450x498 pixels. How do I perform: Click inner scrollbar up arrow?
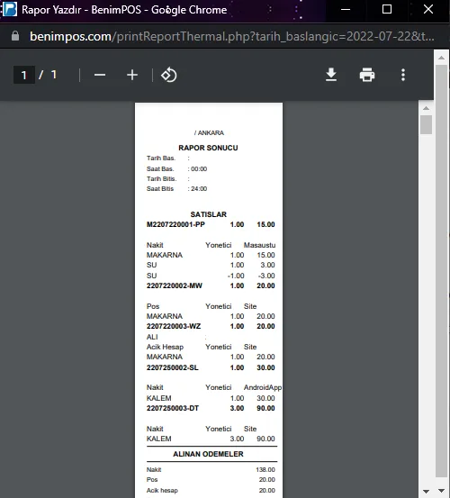point(426,108)
